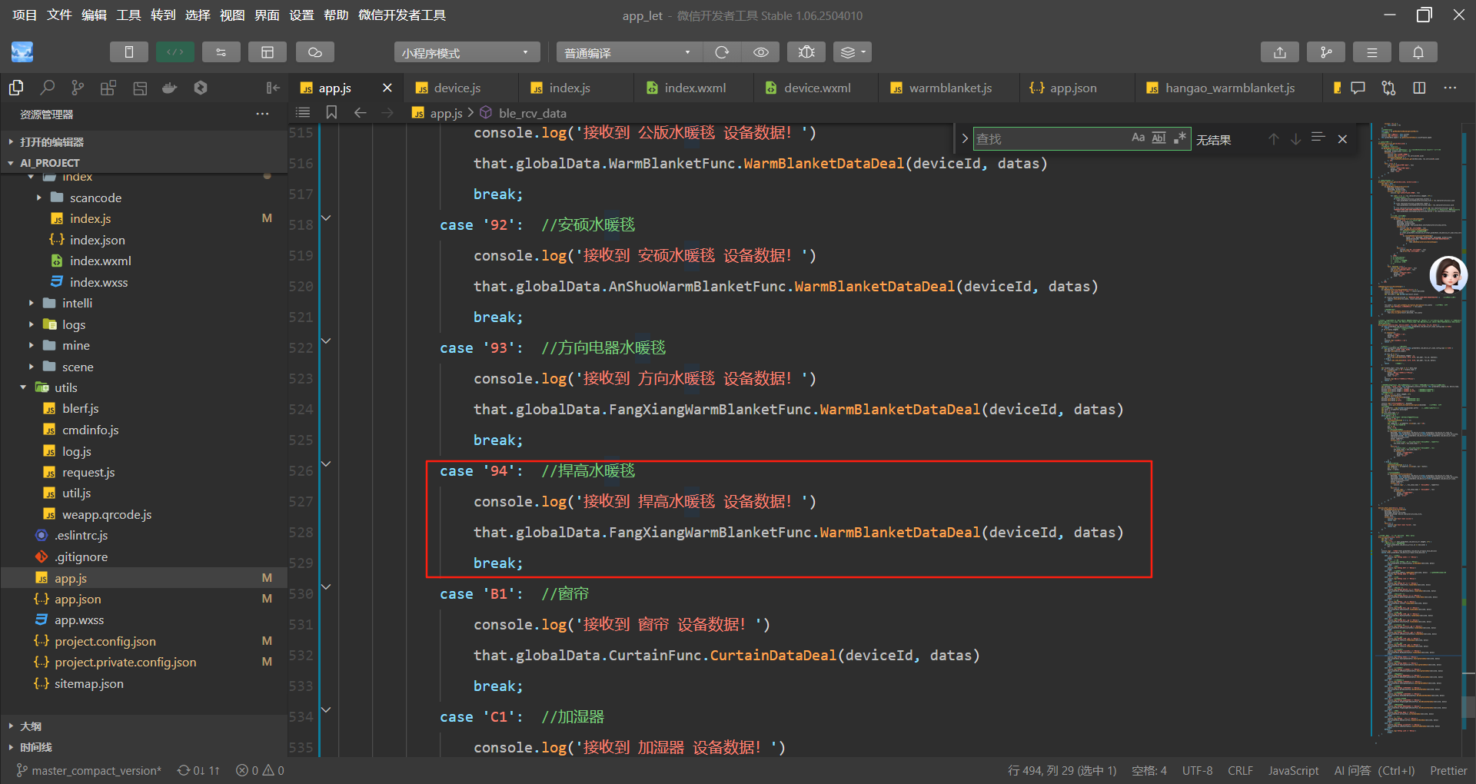Toggle the simulator panel button

[x=128, y=52]
